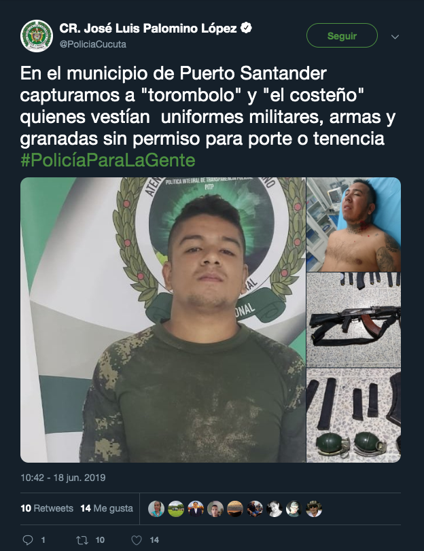Viewport: 424px width, 551px height.
Task: Click the Seguir follow button
Action: (x=342, y=35)
